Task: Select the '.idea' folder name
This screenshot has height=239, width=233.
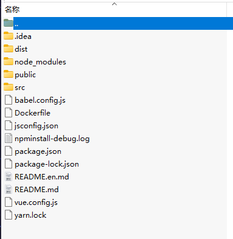Action: (x=23, y=36)
